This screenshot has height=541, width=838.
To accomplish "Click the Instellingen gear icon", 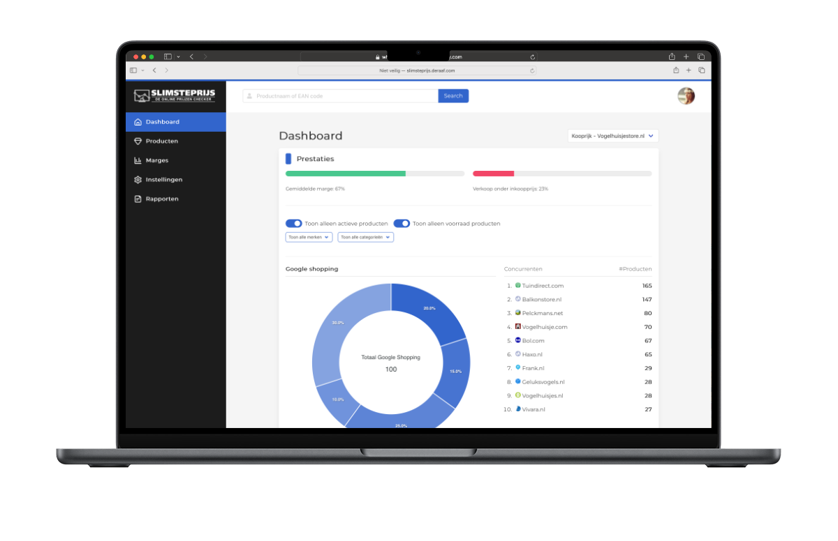I will (138, 180).
